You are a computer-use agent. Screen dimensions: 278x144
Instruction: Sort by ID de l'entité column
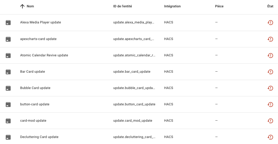[122, 6]
